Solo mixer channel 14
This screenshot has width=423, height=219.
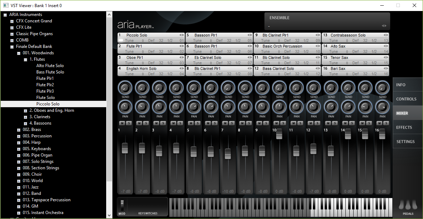(x=352, y=123)
